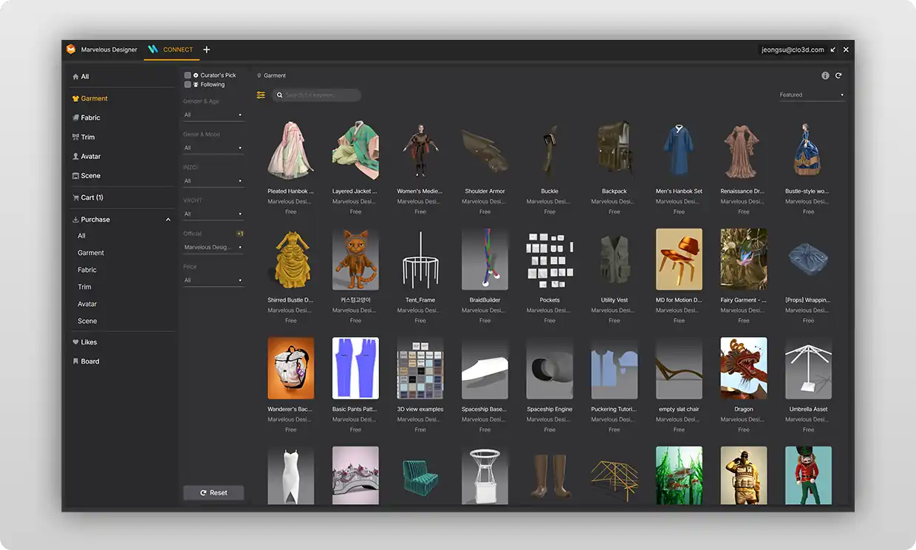Expand the Featured sort dropdown

[811, 95]
